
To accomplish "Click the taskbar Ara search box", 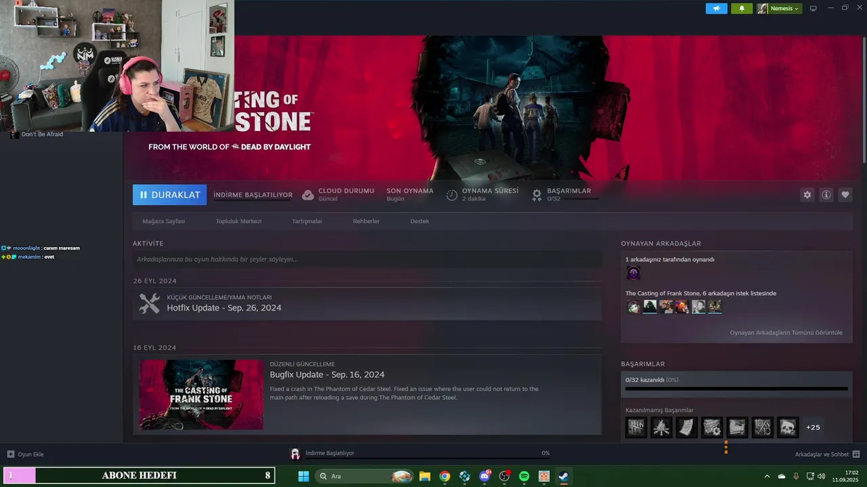I will [x=364, y=476].
